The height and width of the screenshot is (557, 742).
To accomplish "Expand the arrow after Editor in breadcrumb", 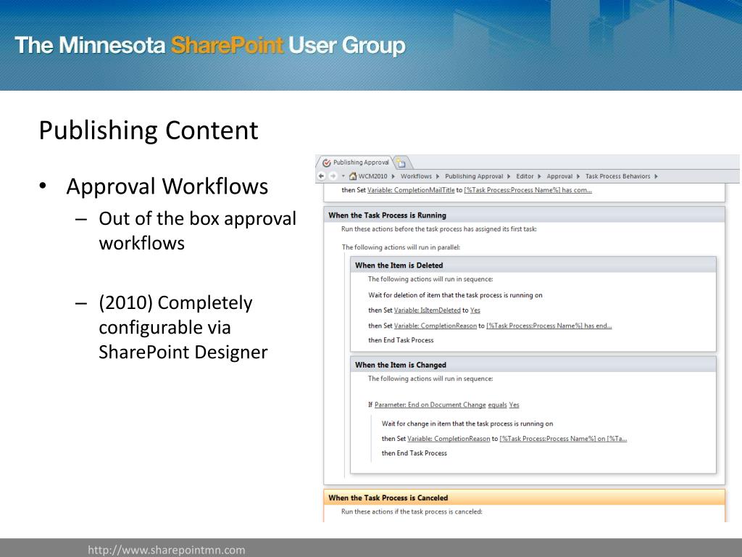I will tap(539, 176).
